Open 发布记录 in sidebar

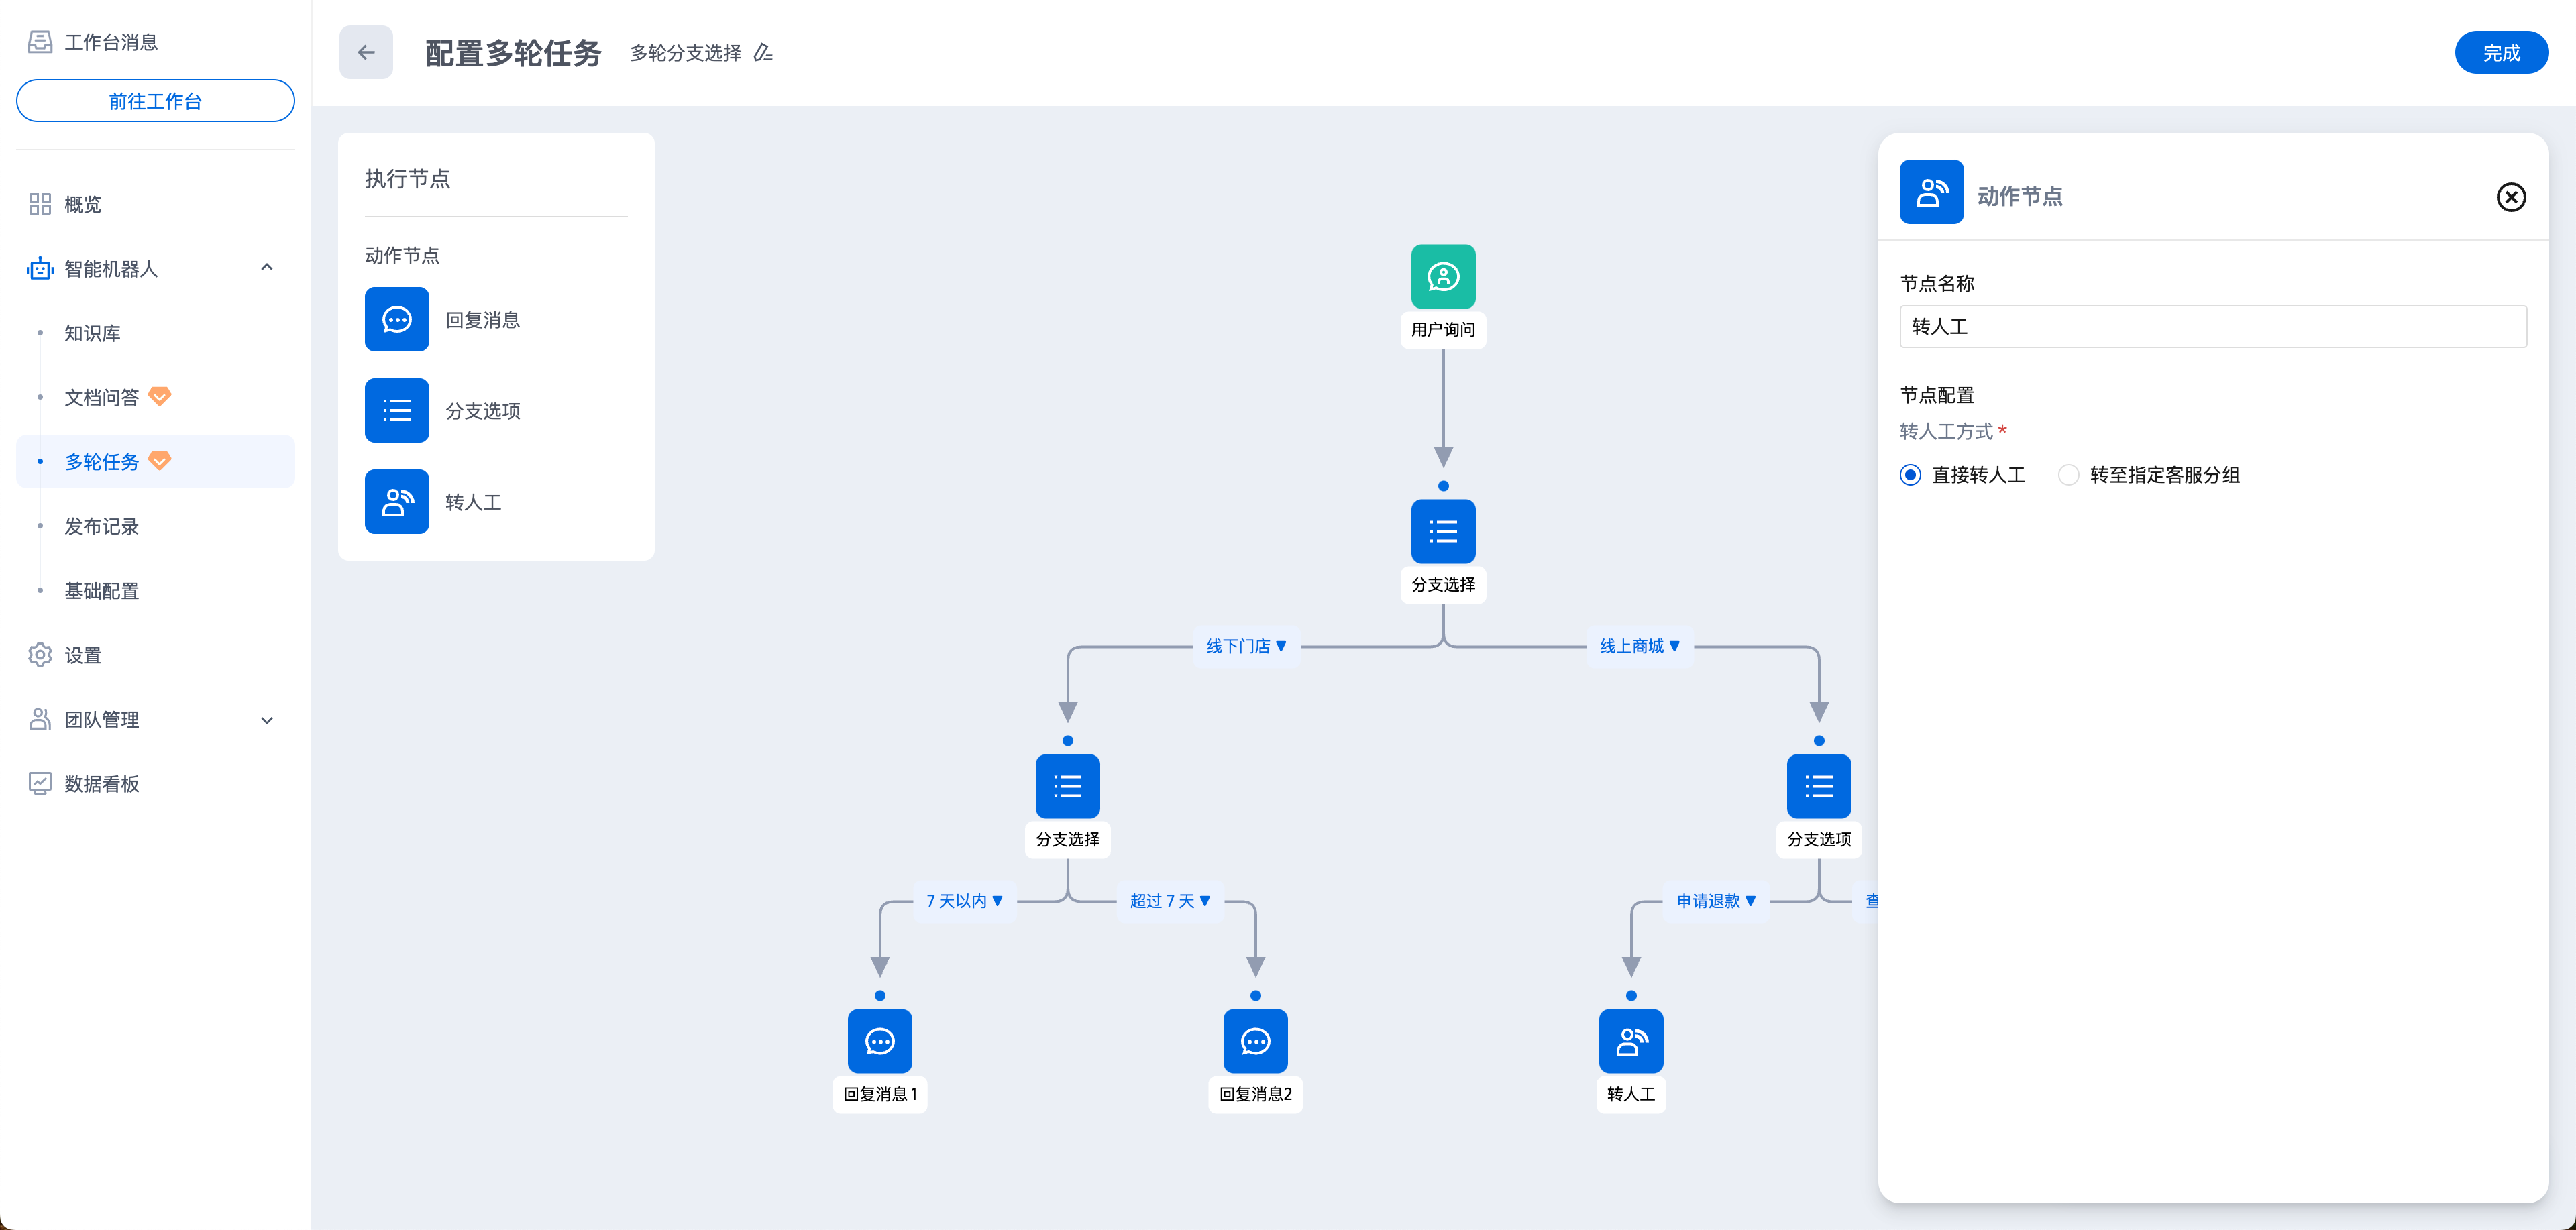(101, 526)
